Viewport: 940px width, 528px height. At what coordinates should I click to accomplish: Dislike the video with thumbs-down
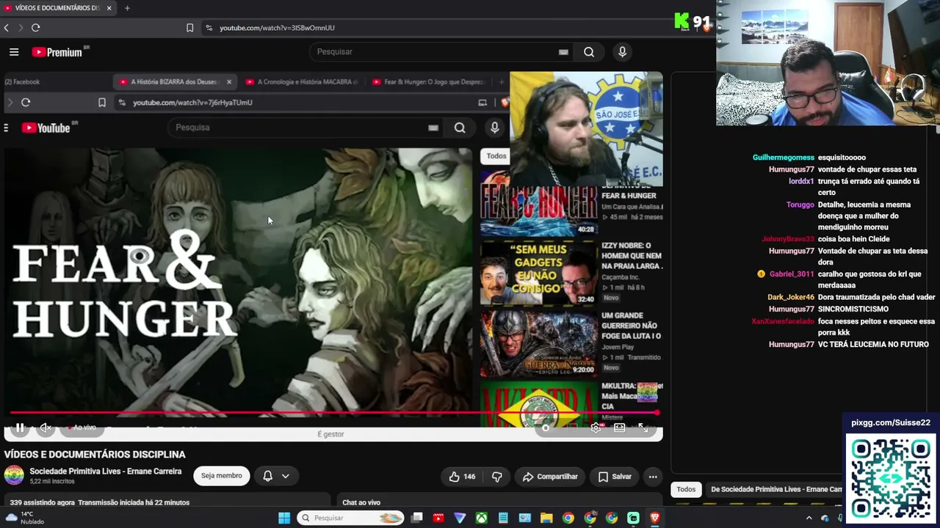tap(497, 477)
